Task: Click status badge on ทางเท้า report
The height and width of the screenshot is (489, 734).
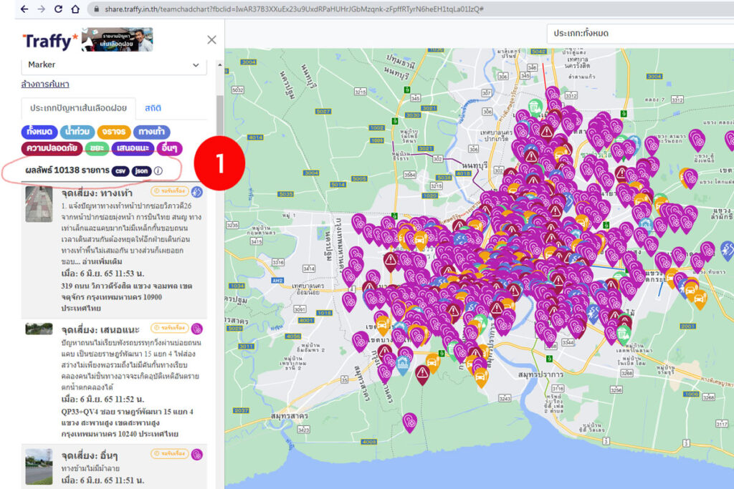Action: tap(169, 191)
